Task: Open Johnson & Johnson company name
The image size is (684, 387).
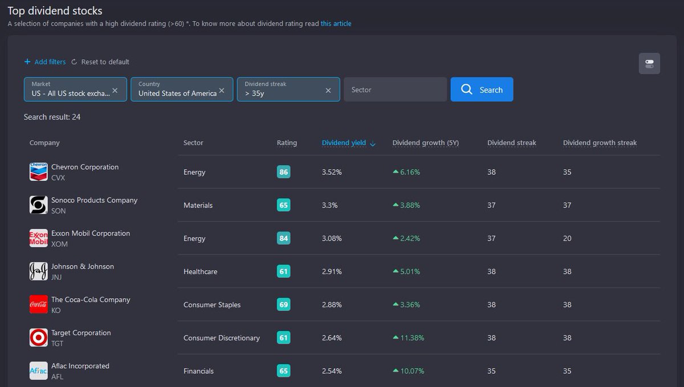Action: (83, 266)
